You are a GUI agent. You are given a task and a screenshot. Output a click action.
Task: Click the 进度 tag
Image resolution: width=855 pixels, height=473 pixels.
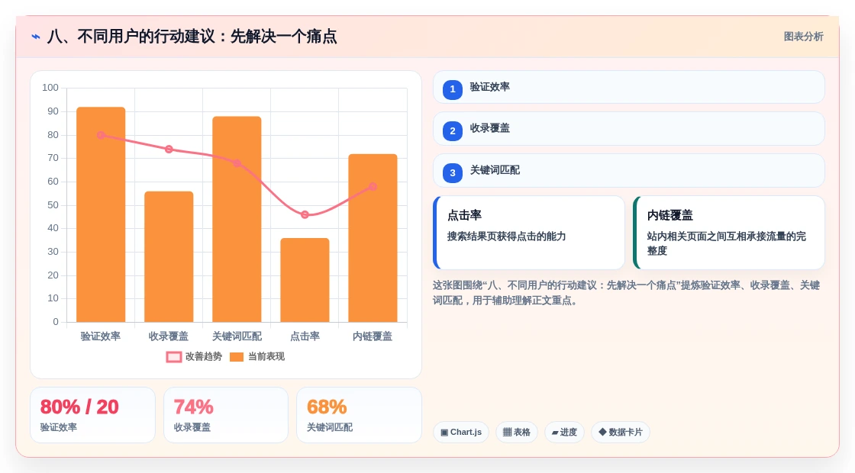pos(564,432)
